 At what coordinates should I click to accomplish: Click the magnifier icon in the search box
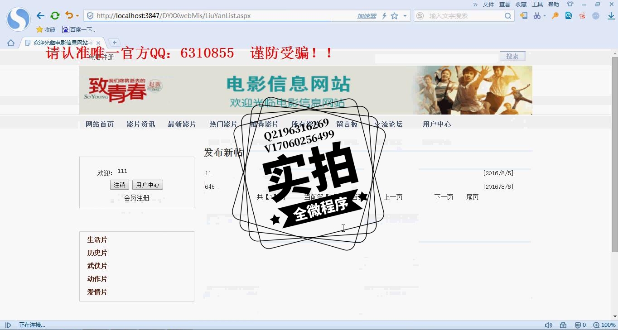click(508, 16)
